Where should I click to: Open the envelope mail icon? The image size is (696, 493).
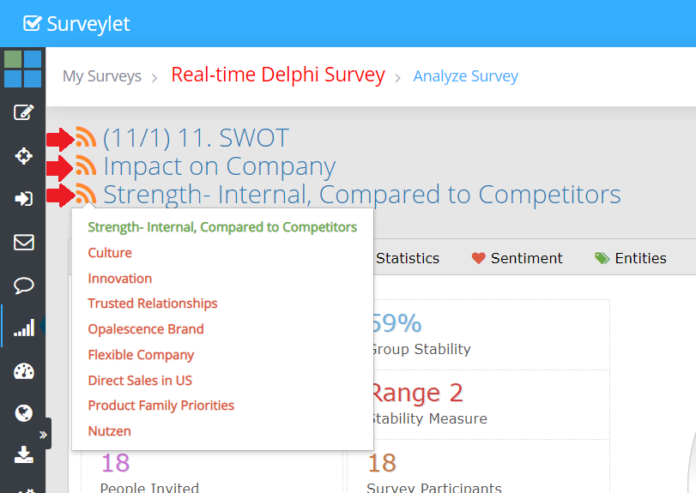coord(23,242)
